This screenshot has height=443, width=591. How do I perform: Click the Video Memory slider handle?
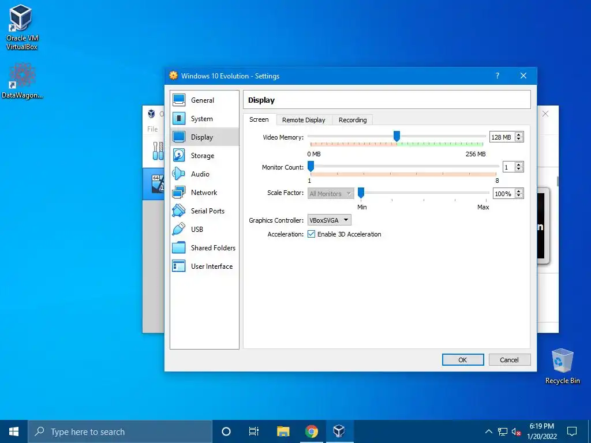point(397,136)
